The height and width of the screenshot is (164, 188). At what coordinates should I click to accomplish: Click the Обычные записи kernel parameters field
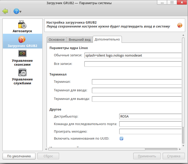[x=133, y=55]
